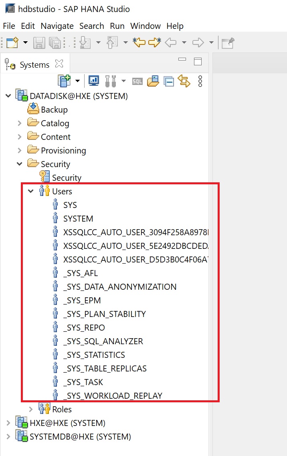287x456 pixels.
Task: Open the dropdown arrow next to New
Action: (x=25, y=42)
